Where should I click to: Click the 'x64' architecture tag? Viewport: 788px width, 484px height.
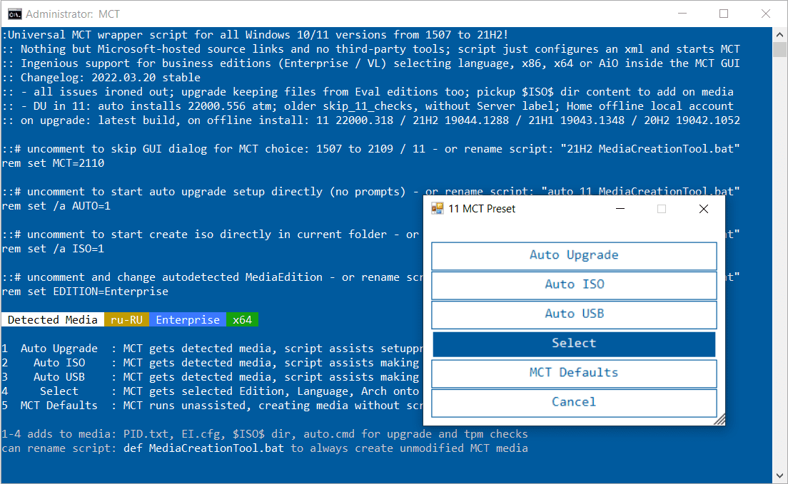(242, 320)
